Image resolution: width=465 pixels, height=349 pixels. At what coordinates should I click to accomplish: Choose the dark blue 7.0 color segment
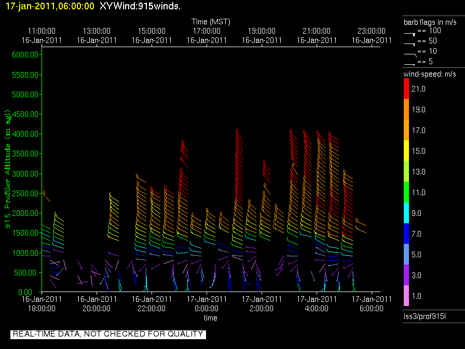[406, 234]
